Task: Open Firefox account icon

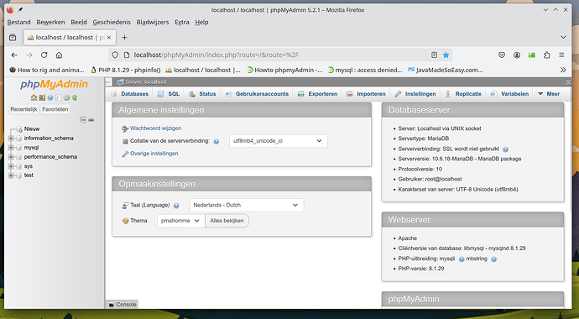Action: point(517,55)
